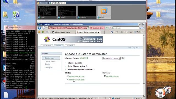The height and width of the screenshot is (99, 176).
Task: Click the cluster tab in Luci
Action: [59, 45]
